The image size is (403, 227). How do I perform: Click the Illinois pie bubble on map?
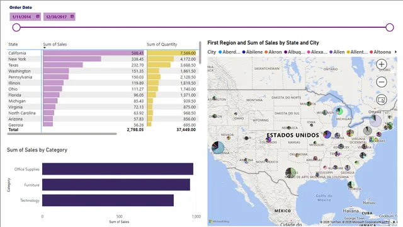pyautogui.click(x=327, y=134)
